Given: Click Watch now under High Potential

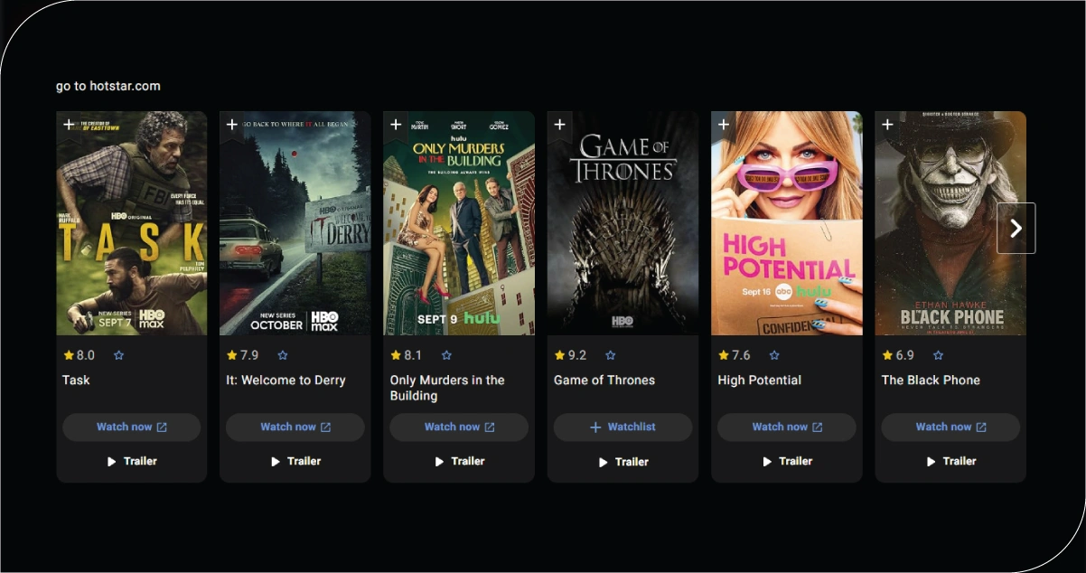Looking at the screenshot, I should (787, 427).
